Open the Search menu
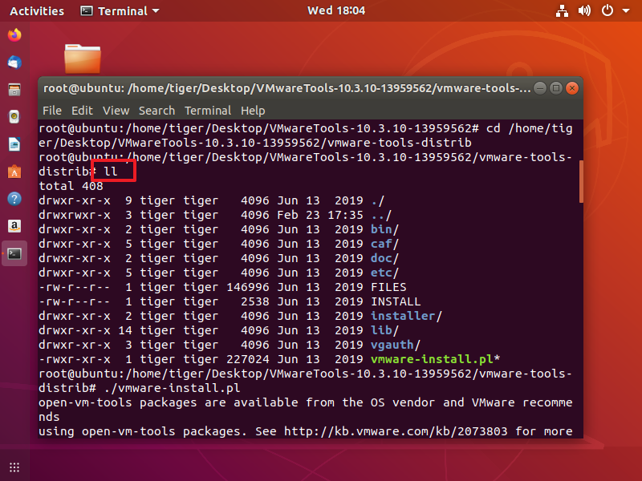Viewport: 642px width, 481px height. [156, 111]
